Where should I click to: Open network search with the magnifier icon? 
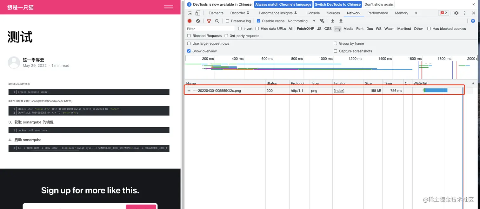[x=217, y=21]
